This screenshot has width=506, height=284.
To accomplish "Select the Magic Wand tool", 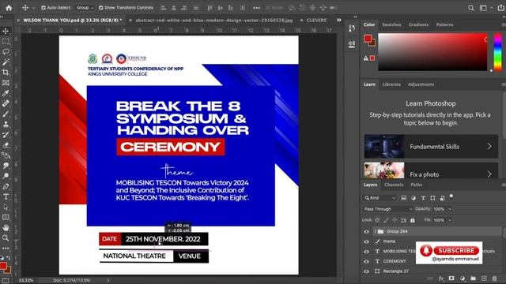I will pyautogui.click(x=6, y=62).
